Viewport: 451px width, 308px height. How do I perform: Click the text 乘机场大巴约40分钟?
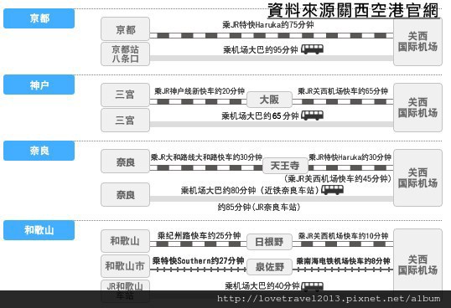tap(262, 286)
